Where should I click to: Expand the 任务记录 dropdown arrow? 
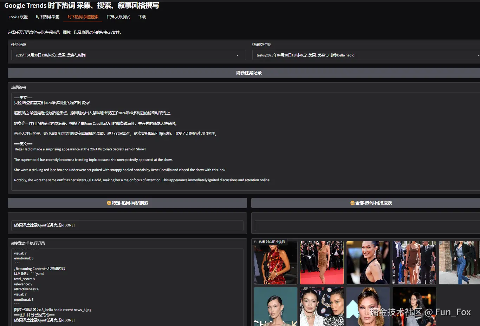click(x=238, y=55)
